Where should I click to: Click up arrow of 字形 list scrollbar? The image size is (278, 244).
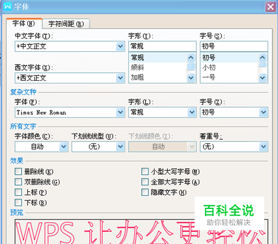[191, 57]
